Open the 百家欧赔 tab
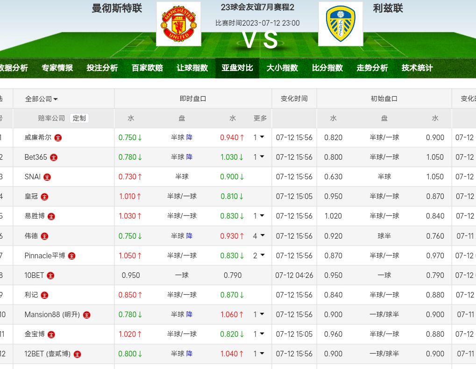 147,68
